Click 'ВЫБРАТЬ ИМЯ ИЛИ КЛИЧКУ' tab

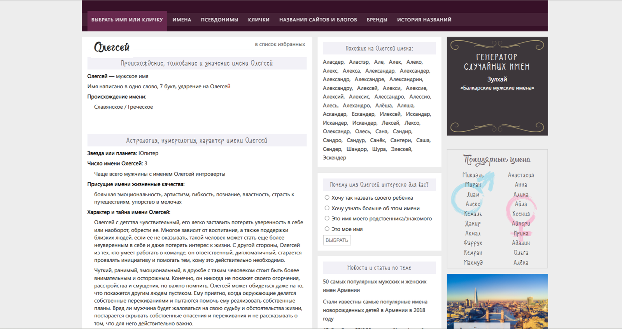point(127,20)
